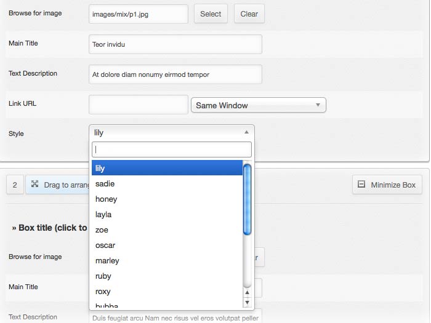This screenshot has height=323, width=431.
Task: Click the box number 2 button
Action: (15, 185)
